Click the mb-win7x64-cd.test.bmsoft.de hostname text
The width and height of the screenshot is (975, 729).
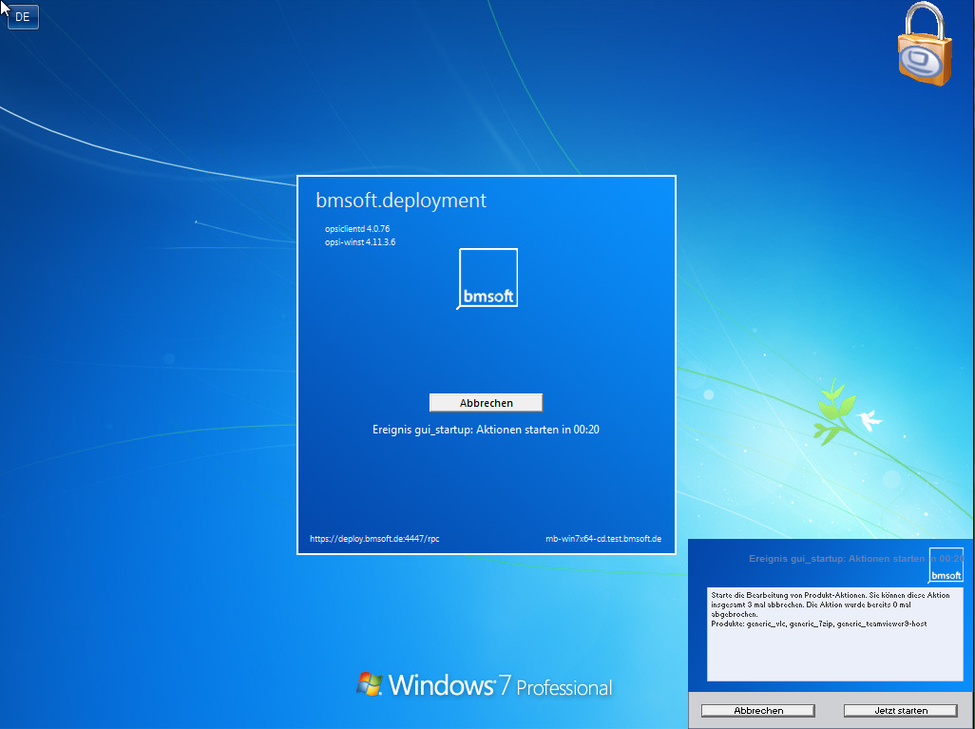click(603, 539)
